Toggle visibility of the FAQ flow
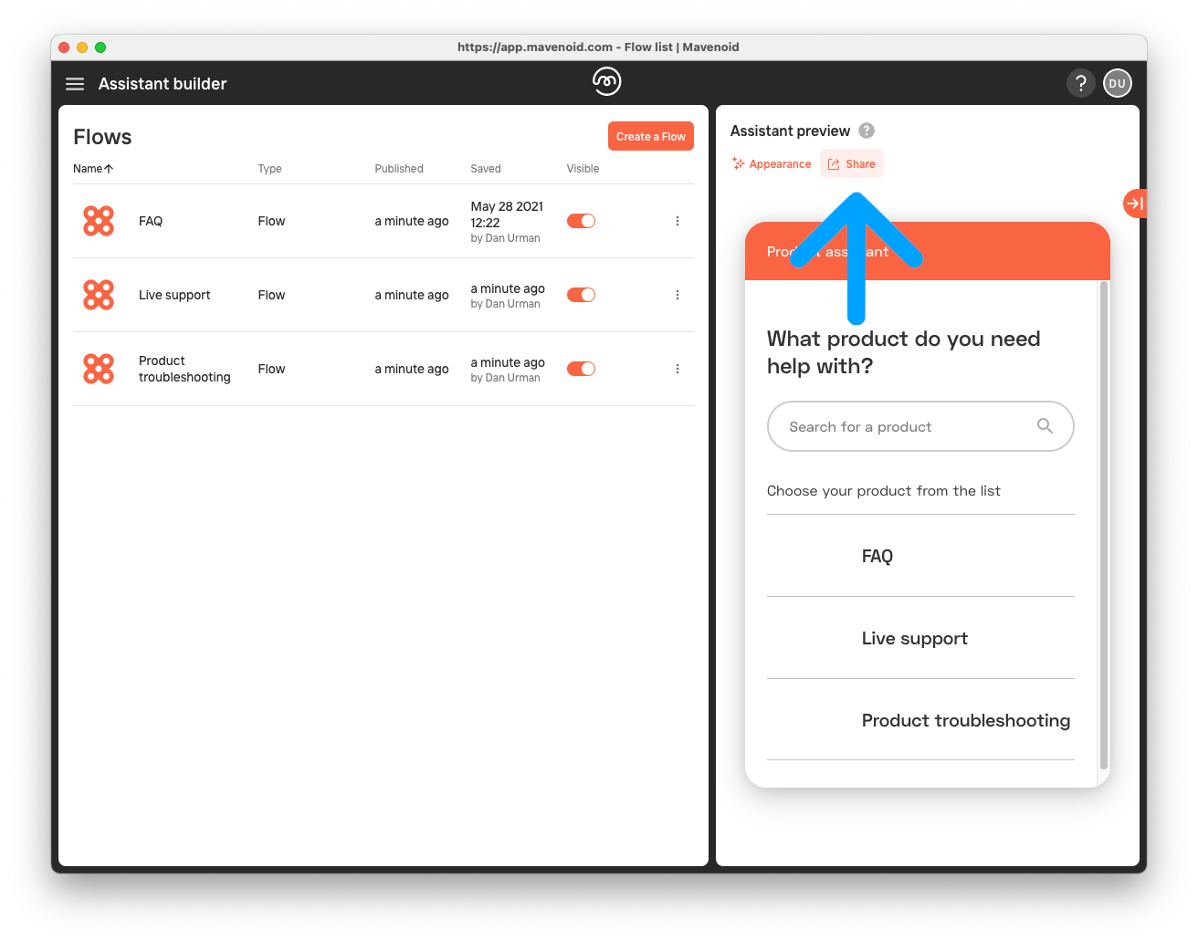1198x941 pixels. click(x=581, y=221)
